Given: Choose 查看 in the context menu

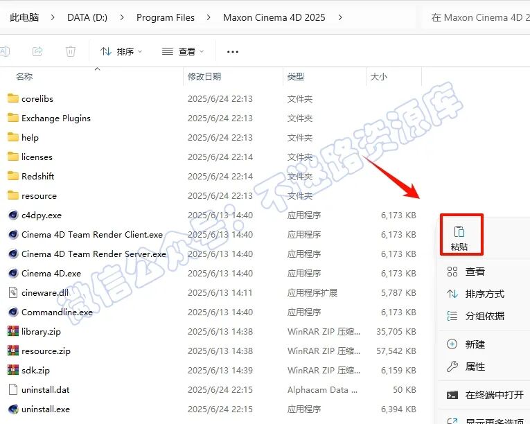Looking at the screenshot, I should [x=485, y=272].
